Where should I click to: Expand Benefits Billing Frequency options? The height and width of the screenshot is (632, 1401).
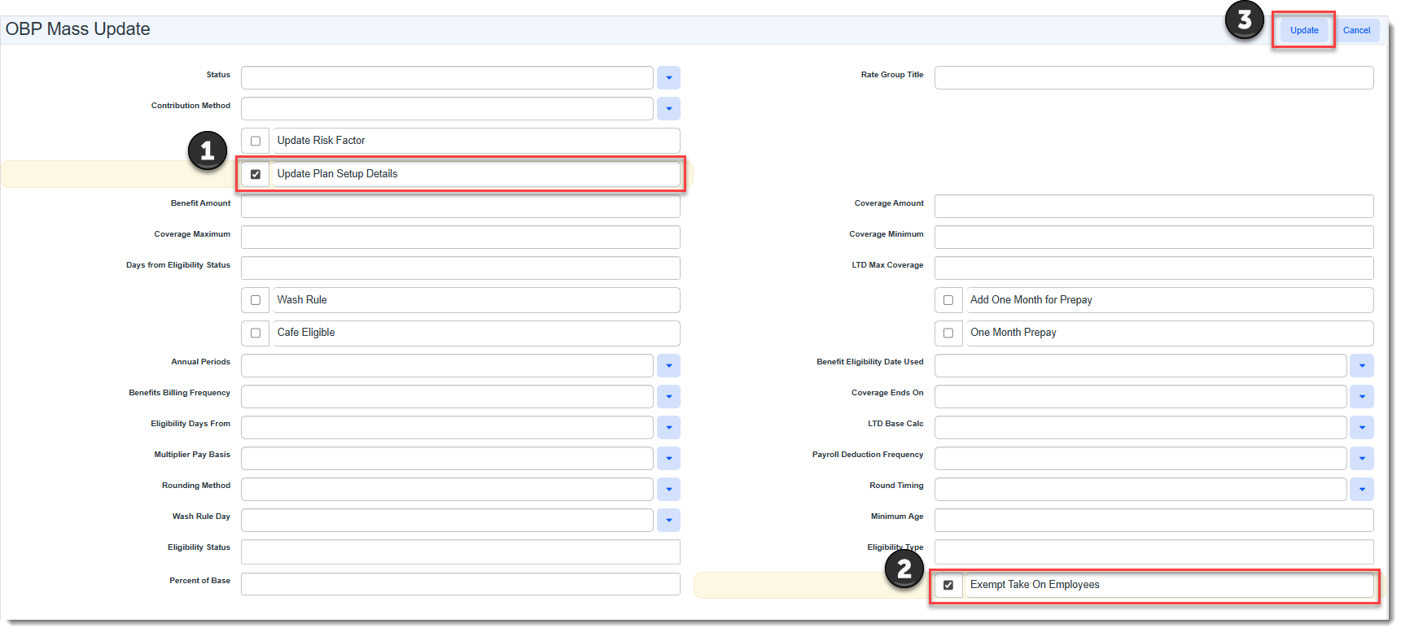click(668, 397)
